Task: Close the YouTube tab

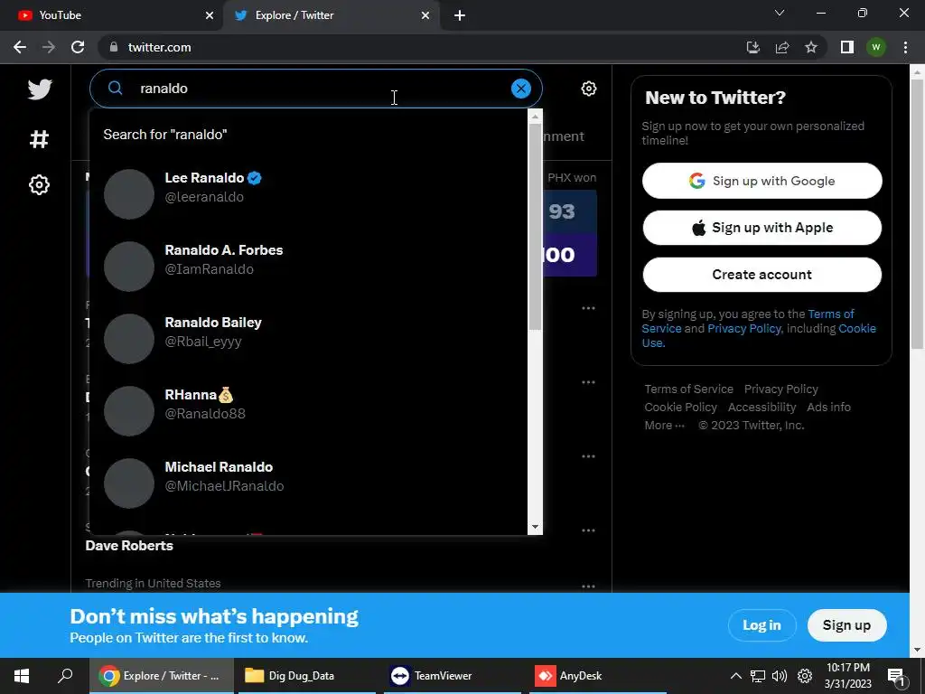Action: coord(210,15)
